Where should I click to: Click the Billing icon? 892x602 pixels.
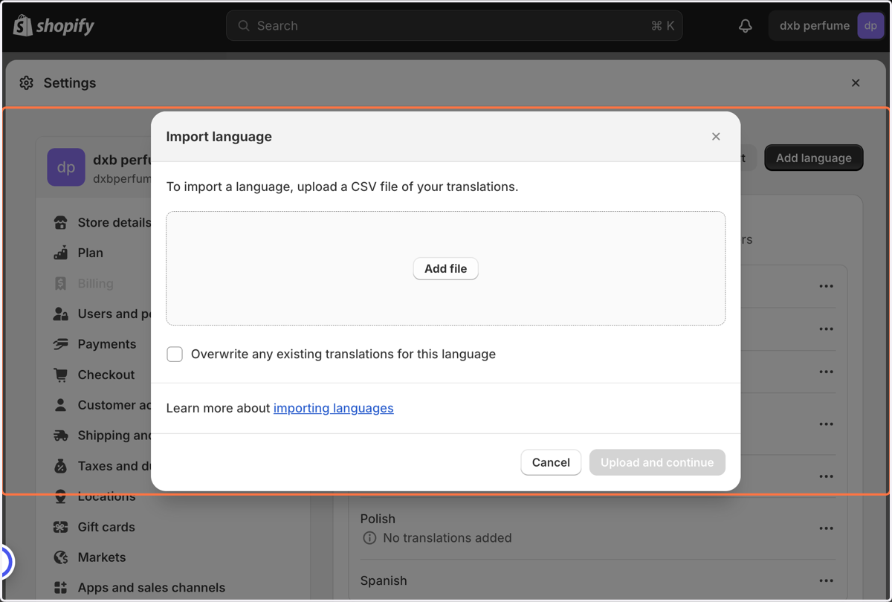coord(61,284)
